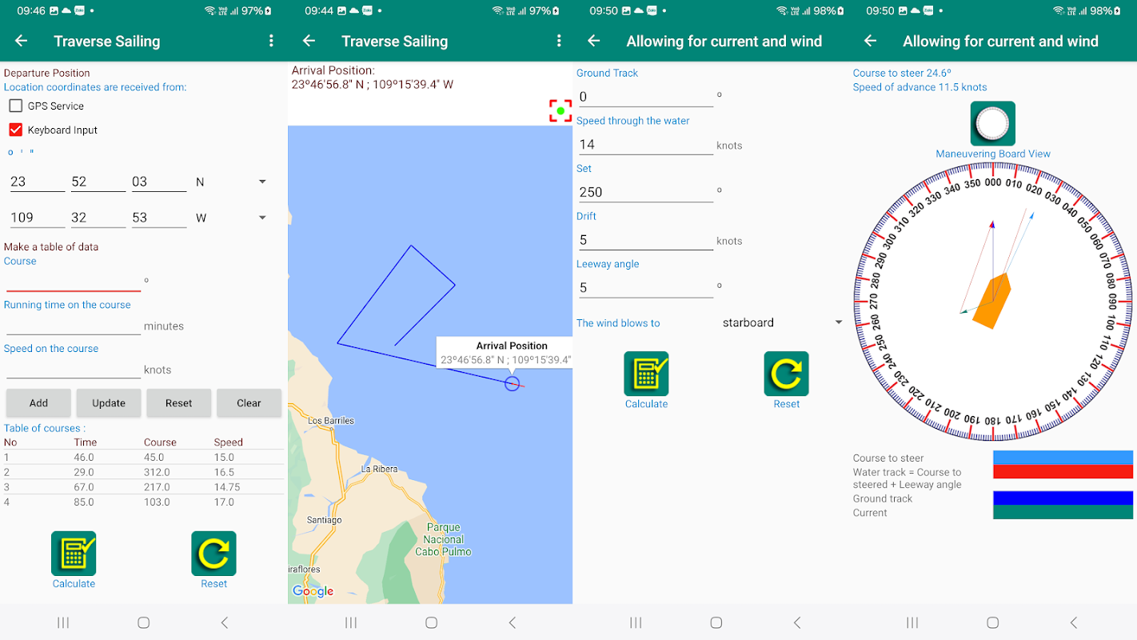The image size is (1137, 640).
Task: Edit latitude seconds field showing 03
Action: click(x=159, y=182)
